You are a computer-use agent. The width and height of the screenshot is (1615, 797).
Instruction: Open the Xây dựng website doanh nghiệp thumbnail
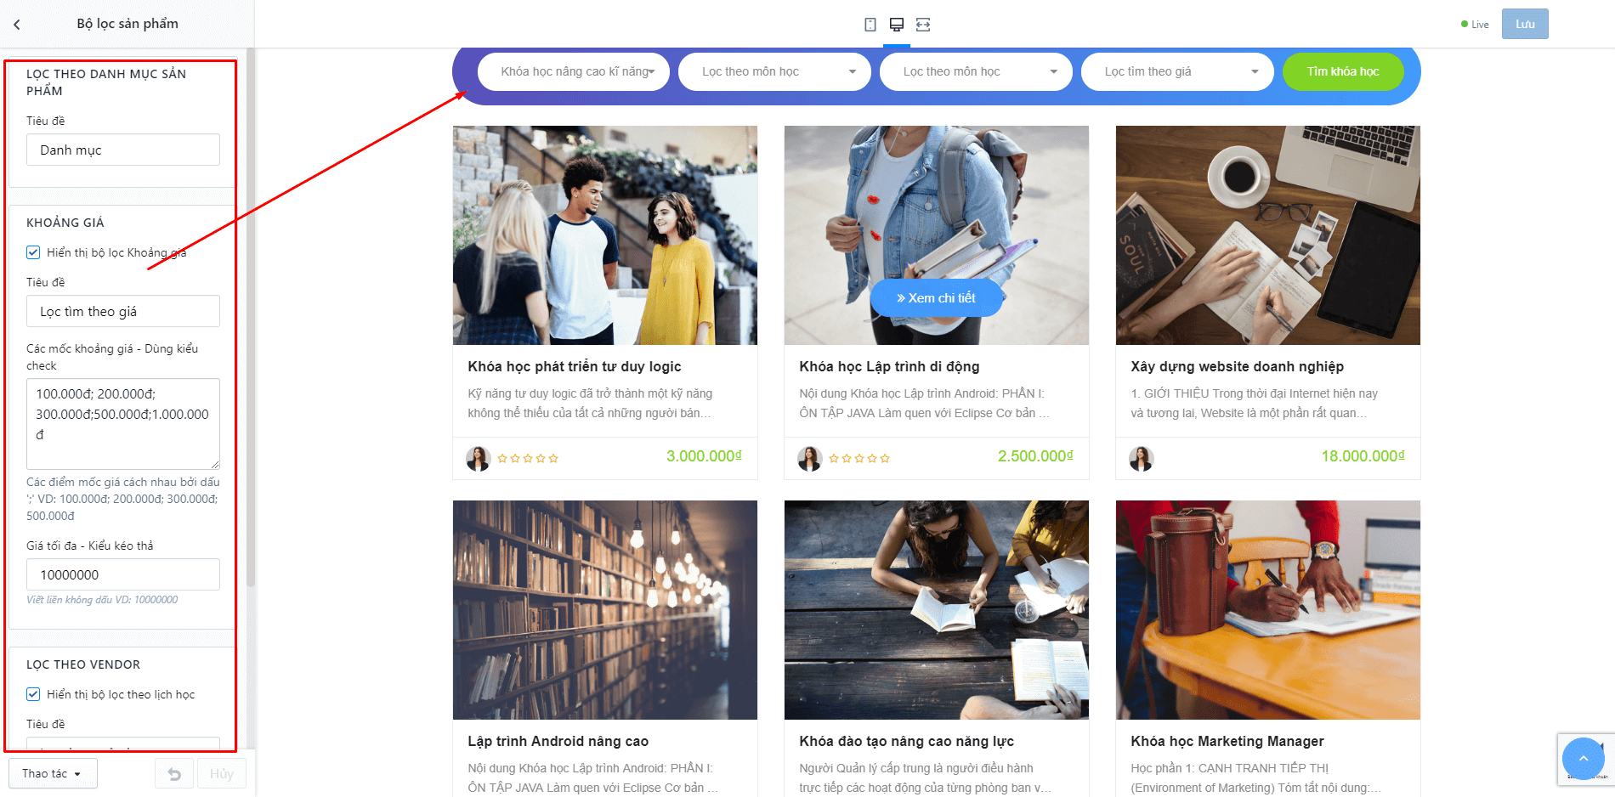[x=1267, y=235]
